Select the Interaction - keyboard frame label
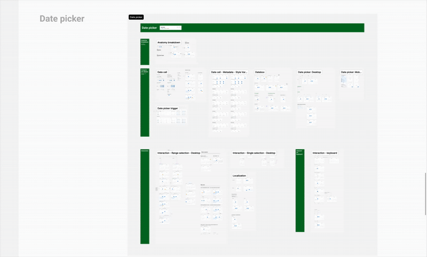The width and height of the screenshot is (427, 257). [325, 153]
